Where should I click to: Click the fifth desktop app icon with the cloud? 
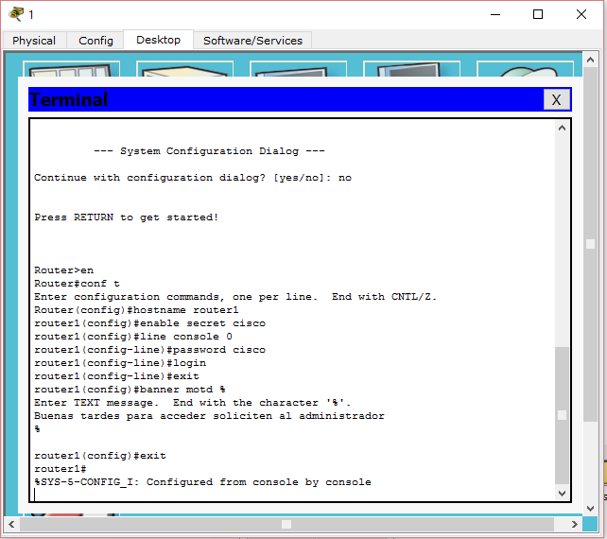point(525,68)
